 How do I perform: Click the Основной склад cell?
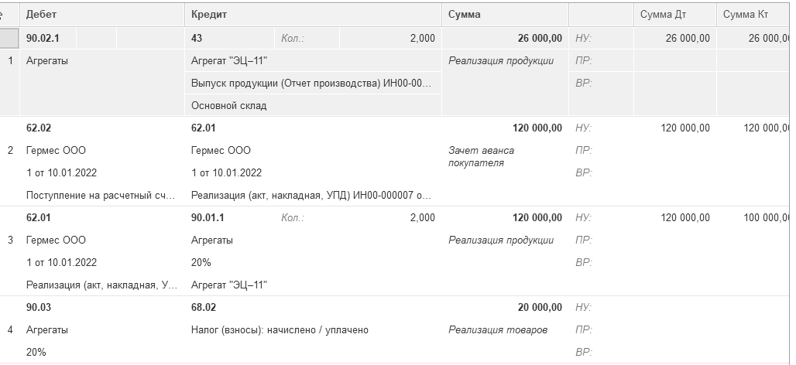tap(229, 105)
